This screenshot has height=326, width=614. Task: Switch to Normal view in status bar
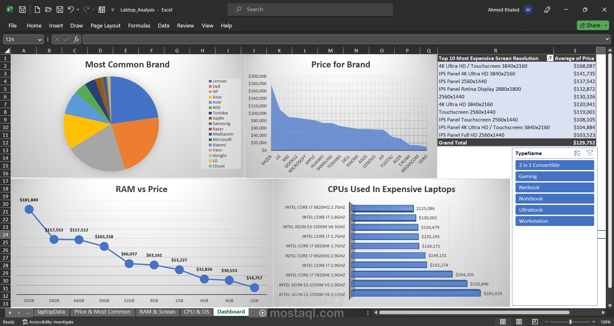503,322
